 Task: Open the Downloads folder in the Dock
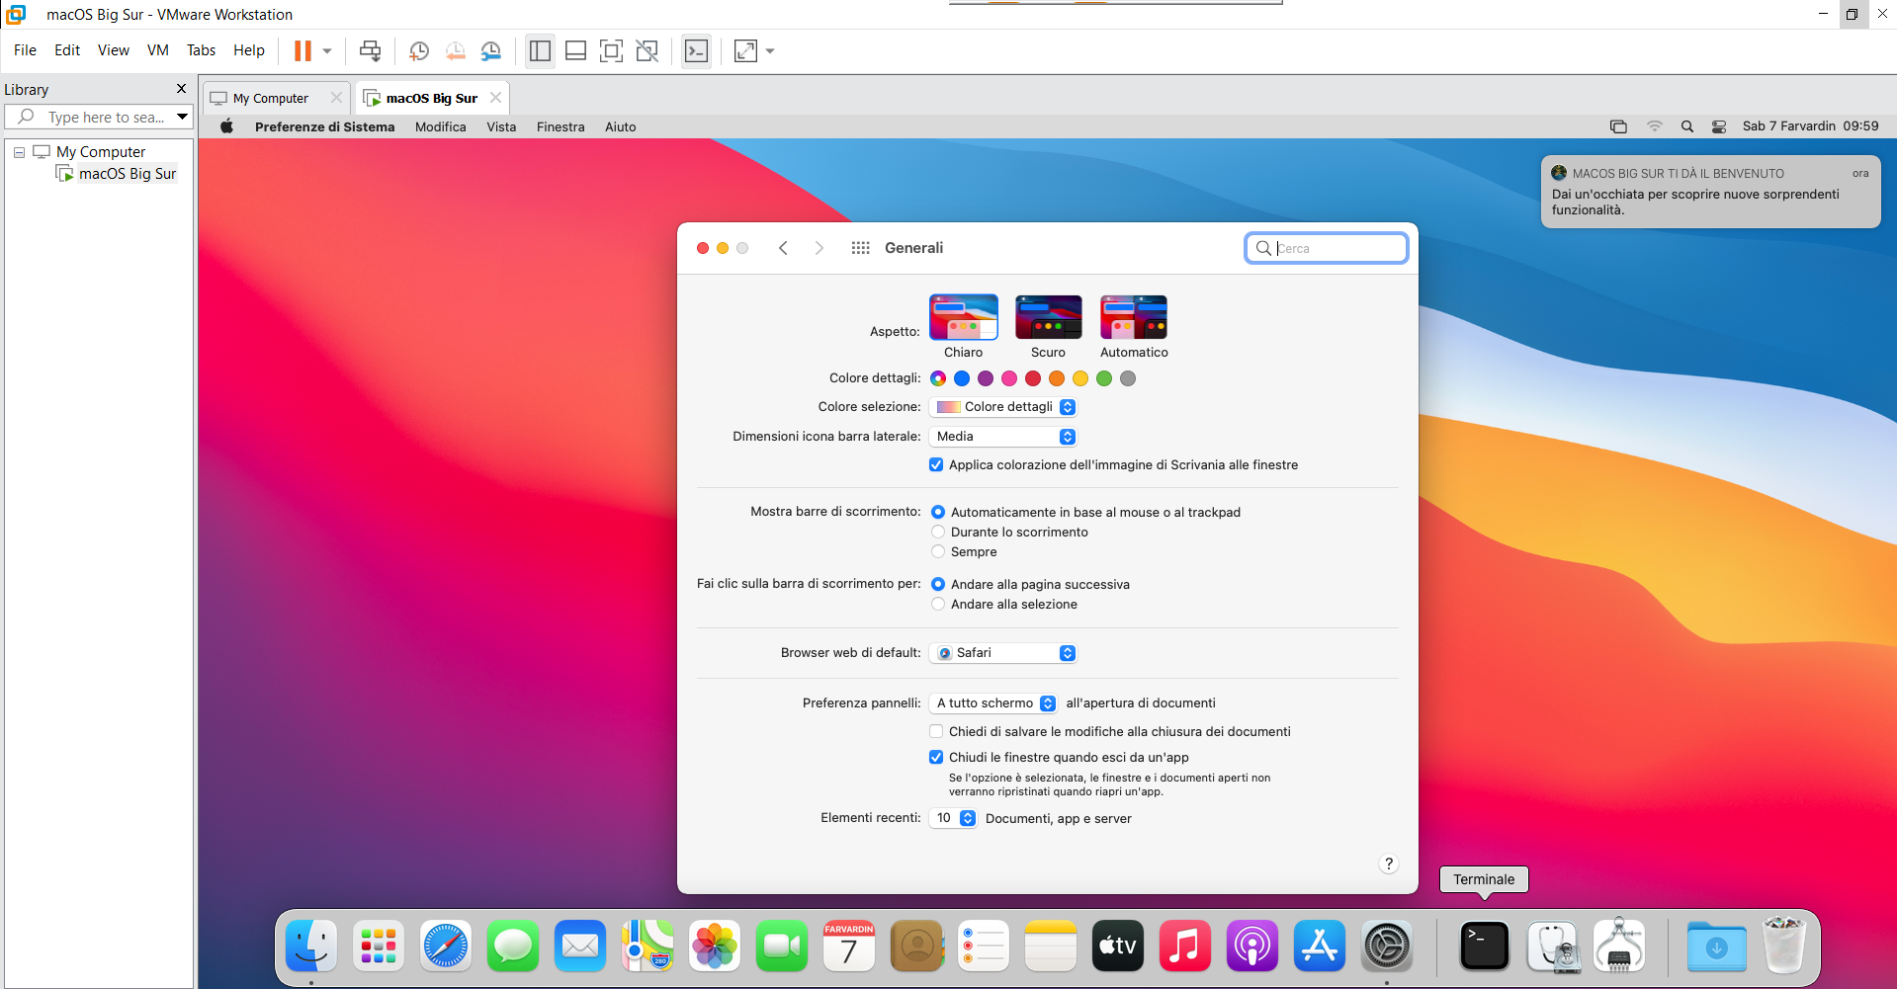point(1717,946)
